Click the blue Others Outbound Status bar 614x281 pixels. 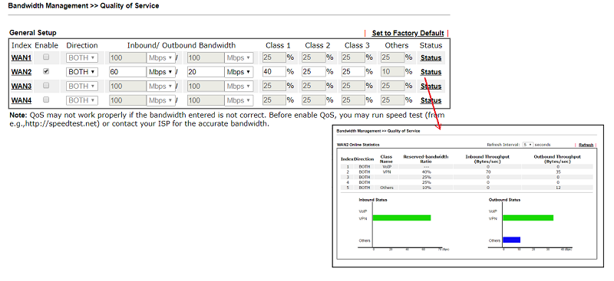point(511,240)
